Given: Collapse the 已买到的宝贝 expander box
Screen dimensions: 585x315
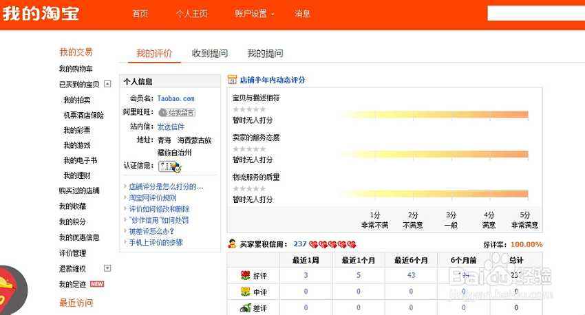Looking at the screenshot, I should (107, 84).
